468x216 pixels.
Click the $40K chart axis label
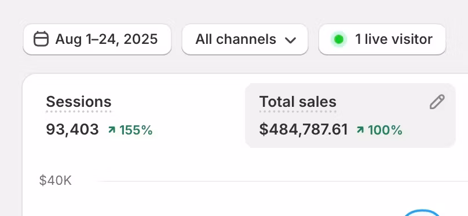pos(56,181)
